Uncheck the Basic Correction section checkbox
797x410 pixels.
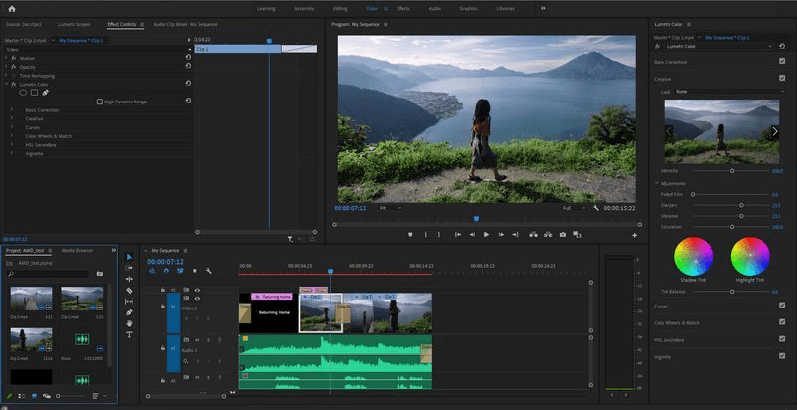[782, 61]
